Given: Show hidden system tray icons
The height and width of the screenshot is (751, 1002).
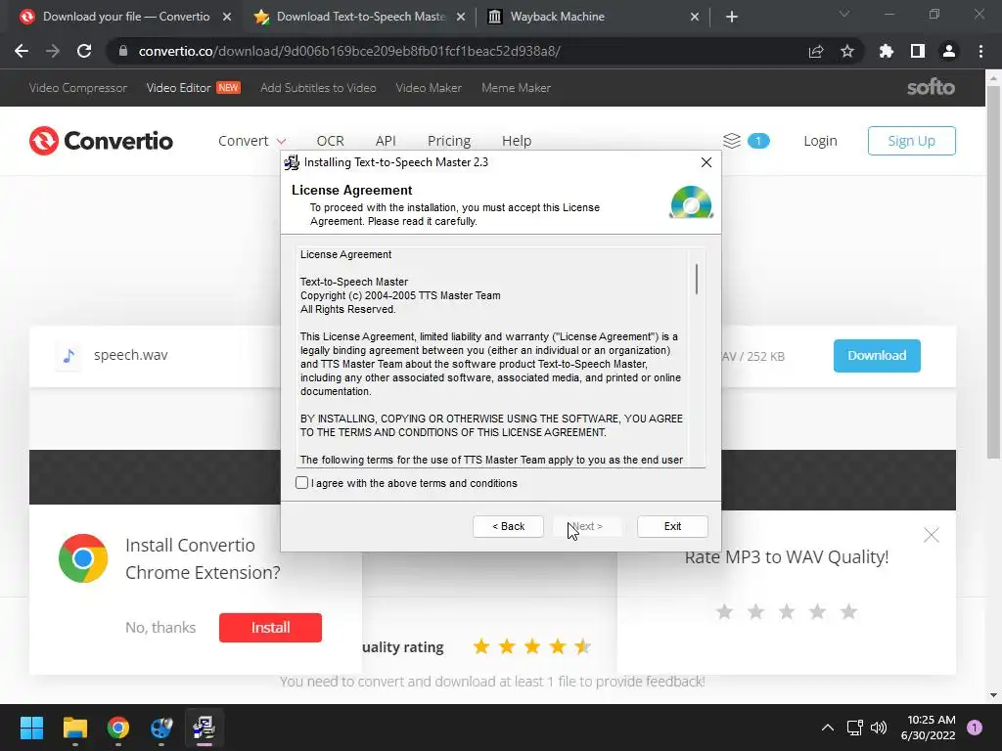Looking at the screenshot, I should 828,728.
